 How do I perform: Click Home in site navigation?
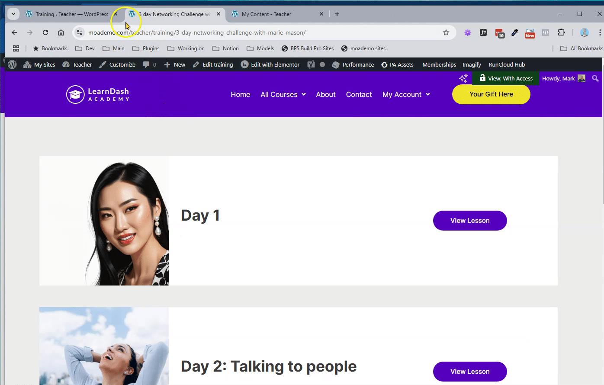pyautogui.click(x=241, y=94)
